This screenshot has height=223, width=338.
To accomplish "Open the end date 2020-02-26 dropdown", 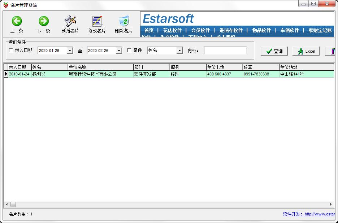I will (119, 51).
